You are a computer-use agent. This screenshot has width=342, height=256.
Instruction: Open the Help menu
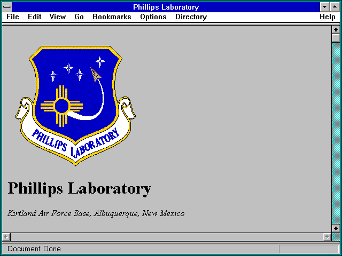tap(328, 17)
